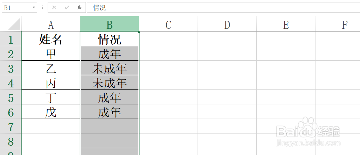This screenshot has width=360, height=155.
Task: Click the three-dot formula bar resize handle
Action: (x=42, y=8)
